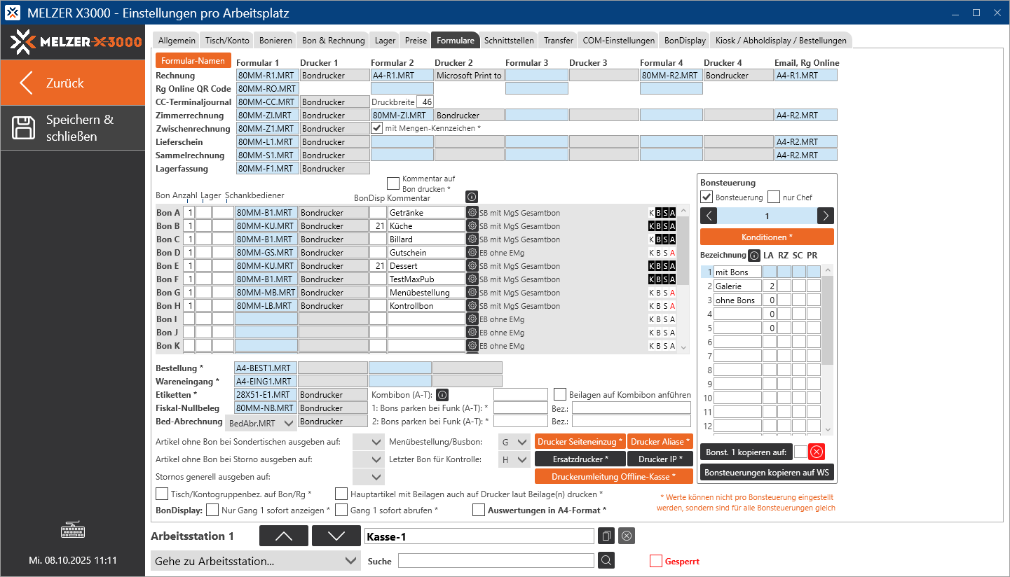Check 'Beilagen auf Kombibon anführen'
Image resolution: width=1010 pixels, height=577 pixels.
pos(560,394)
